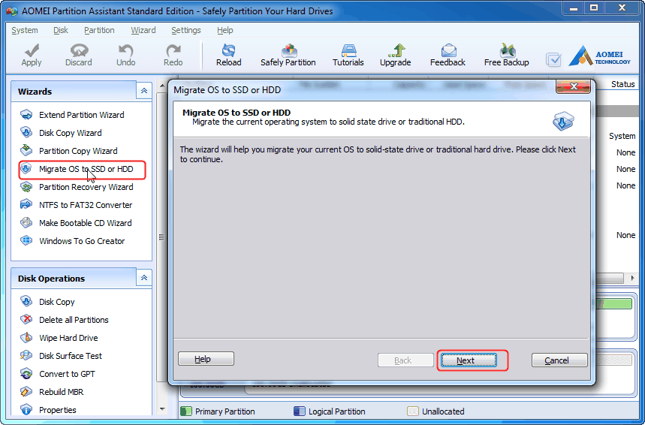Click the sidebar splitter grip handle

click(161, 237)
